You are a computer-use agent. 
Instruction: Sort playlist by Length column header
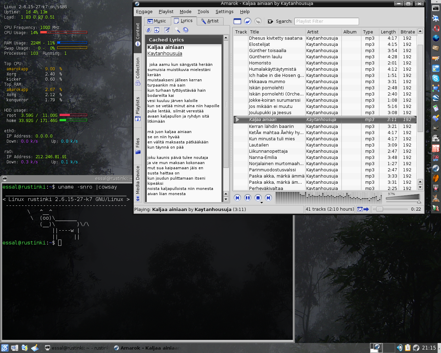tap(388, 32)
